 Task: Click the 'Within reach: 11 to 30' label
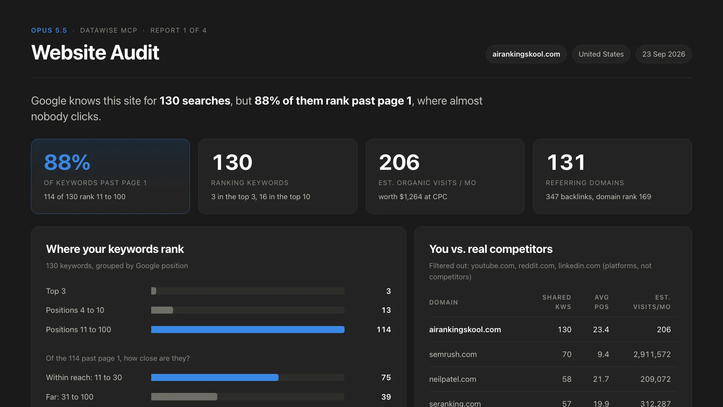pos(84,377)
